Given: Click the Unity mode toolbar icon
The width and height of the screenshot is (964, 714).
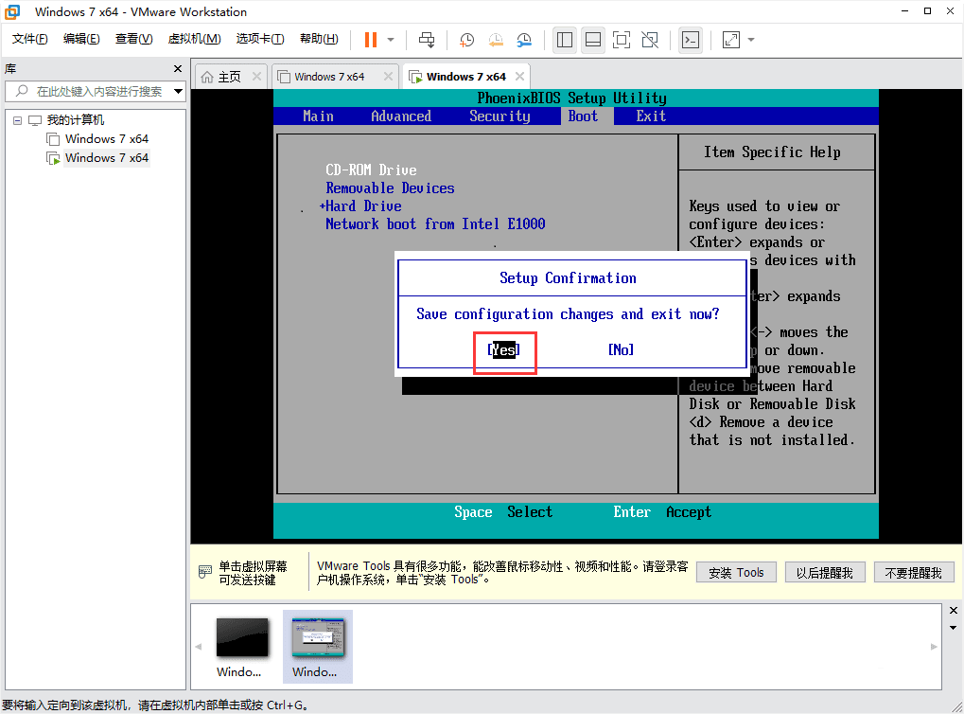Looking at the screenshot, I should coord(650,40).
